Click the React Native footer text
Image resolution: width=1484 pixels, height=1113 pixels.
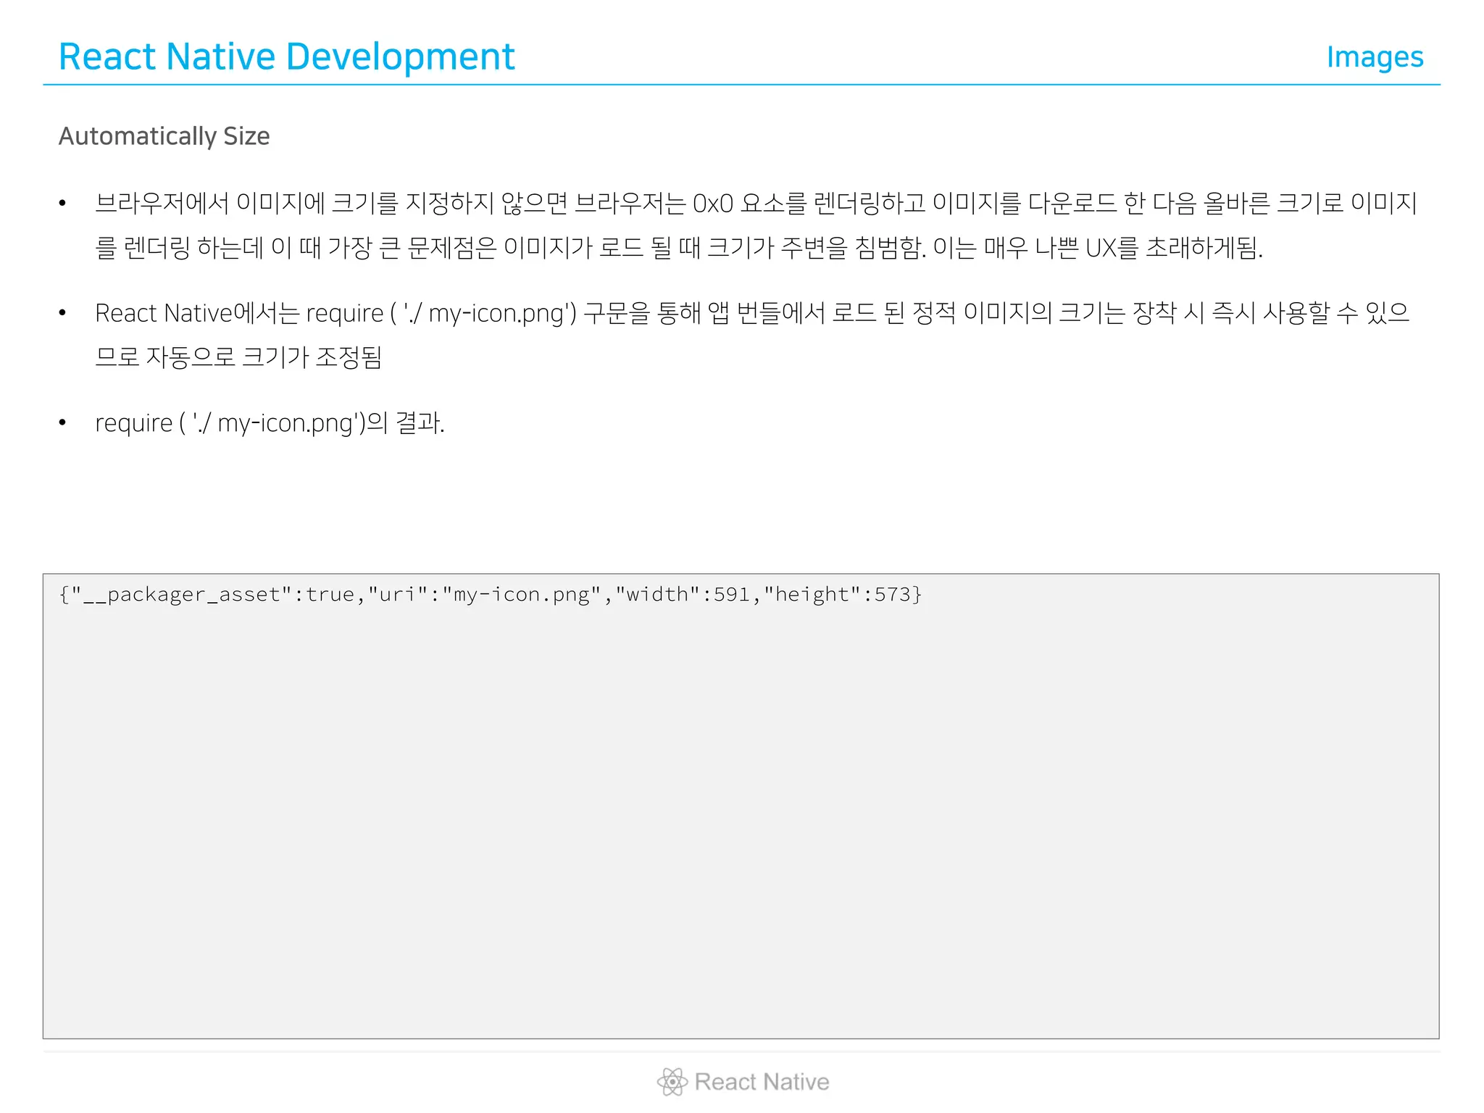[x=762, y=1081]
